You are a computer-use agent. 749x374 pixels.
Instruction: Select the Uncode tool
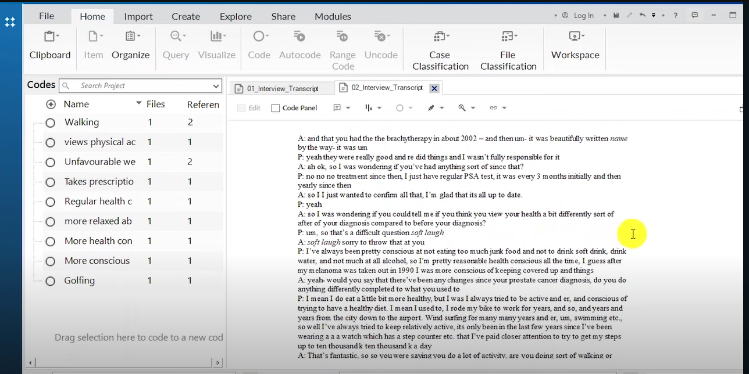tap(381, 45)
